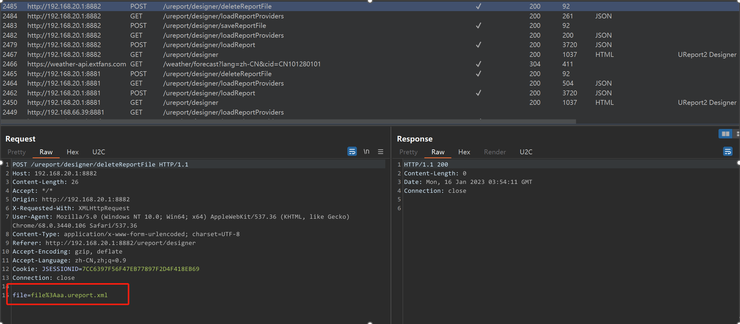Open Response U2C tab
Viewport: 740px width, 324px height.
point(526,152)
